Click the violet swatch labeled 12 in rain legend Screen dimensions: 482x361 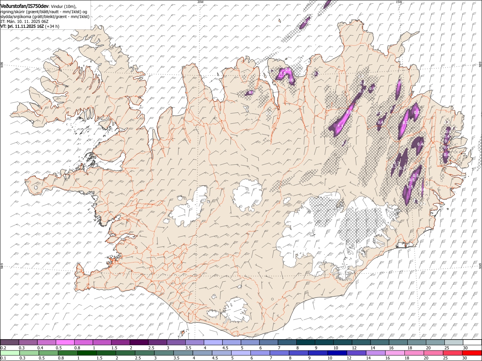point(357,353)
